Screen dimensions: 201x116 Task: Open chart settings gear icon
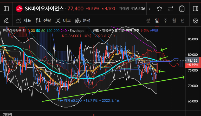pyautogui.click(x=196, y=21)
